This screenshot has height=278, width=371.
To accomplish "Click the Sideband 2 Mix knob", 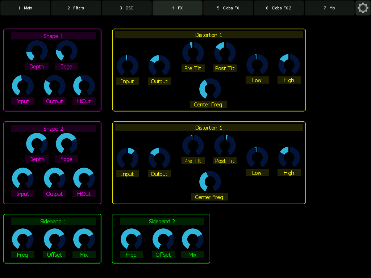I will click(x=193, y=239).
